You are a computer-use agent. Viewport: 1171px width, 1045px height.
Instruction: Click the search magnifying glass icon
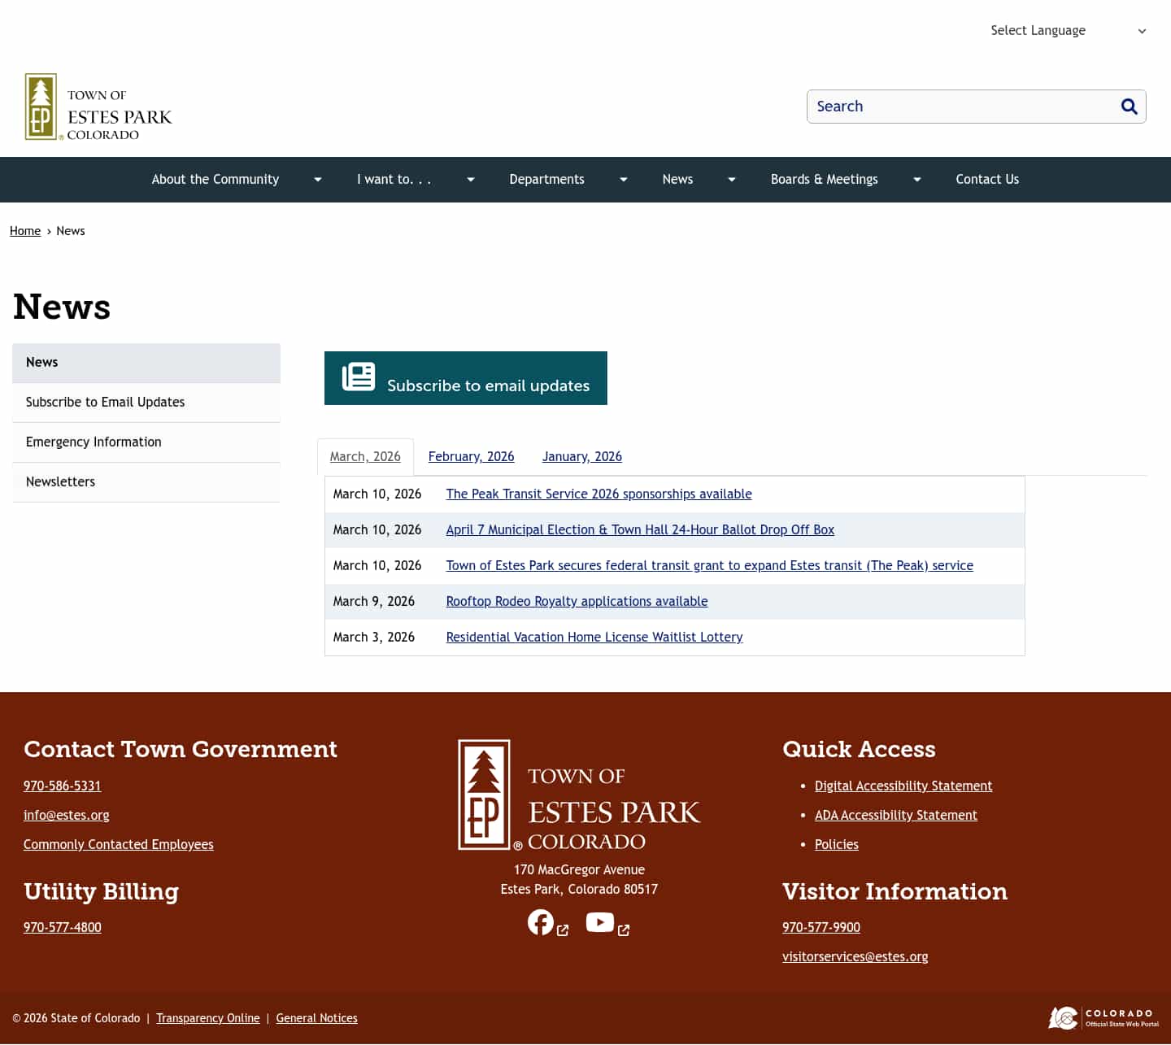[1130, 107]
